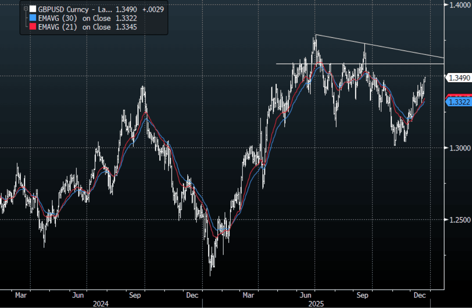Screen dimensions: 472x308
Task: Click the rightmost Dec label on time axis
Action: (419, 295)
